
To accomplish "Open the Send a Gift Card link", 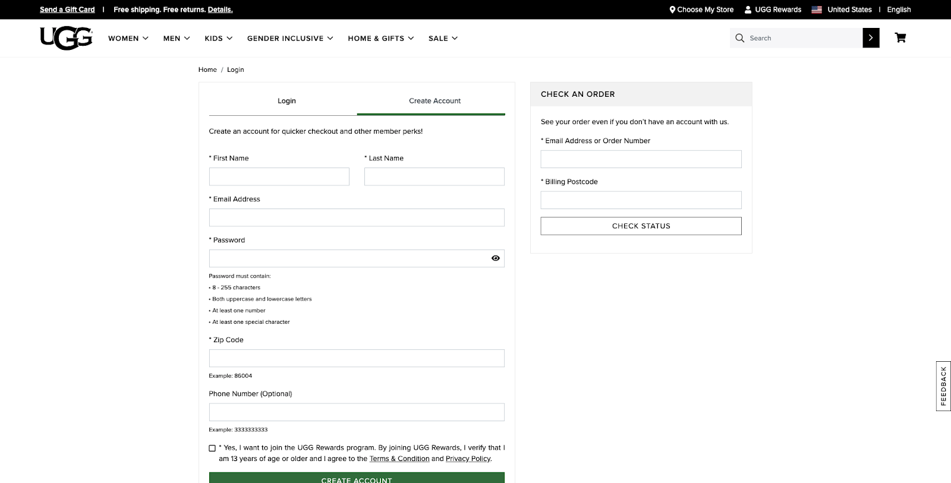I will tap(67, 10).
